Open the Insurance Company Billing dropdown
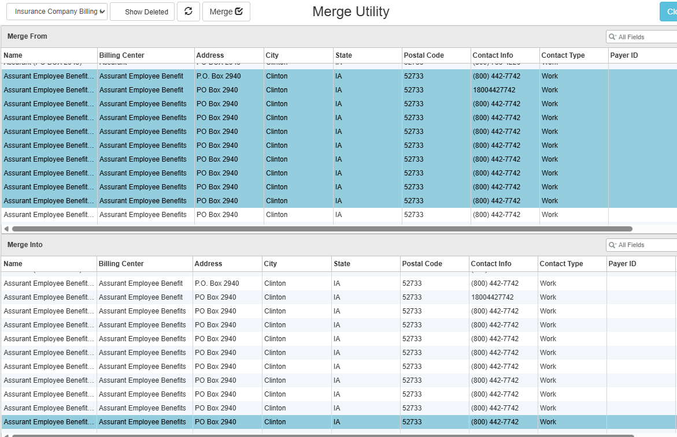Viewport: 677px width, 437px height. (57, 12)
